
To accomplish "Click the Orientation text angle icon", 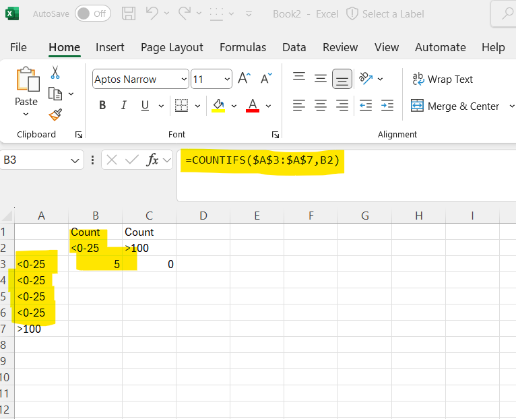I will click(x=366, y=78).
